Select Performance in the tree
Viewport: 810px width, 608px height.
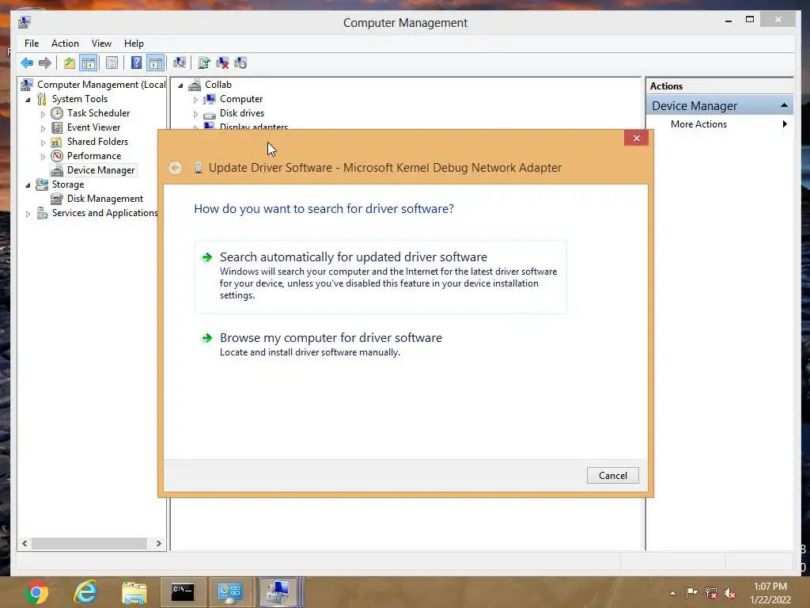[x=94, y=156]
